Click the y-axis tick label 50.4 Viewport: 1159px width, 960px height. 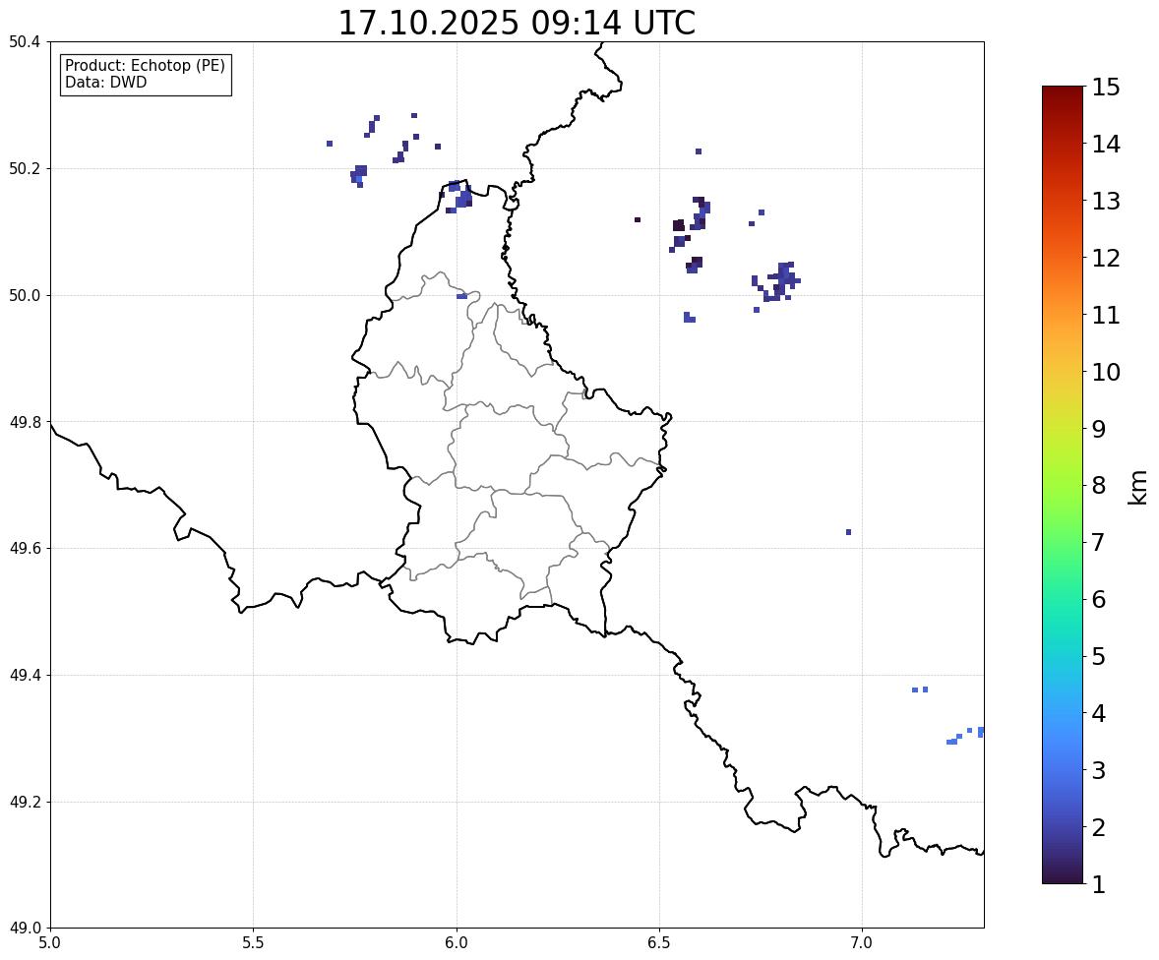(x=25, y=42)
